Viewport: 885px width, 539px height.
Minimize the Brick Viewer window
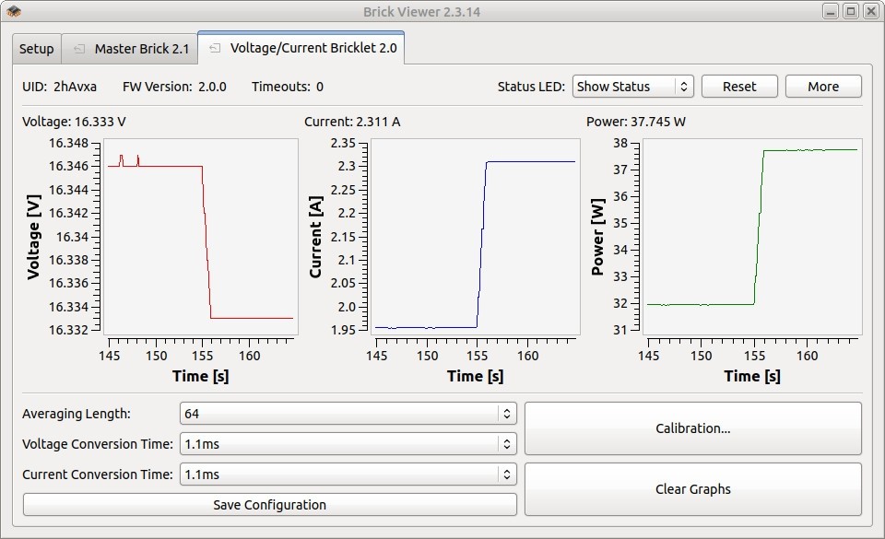point(831,11)
